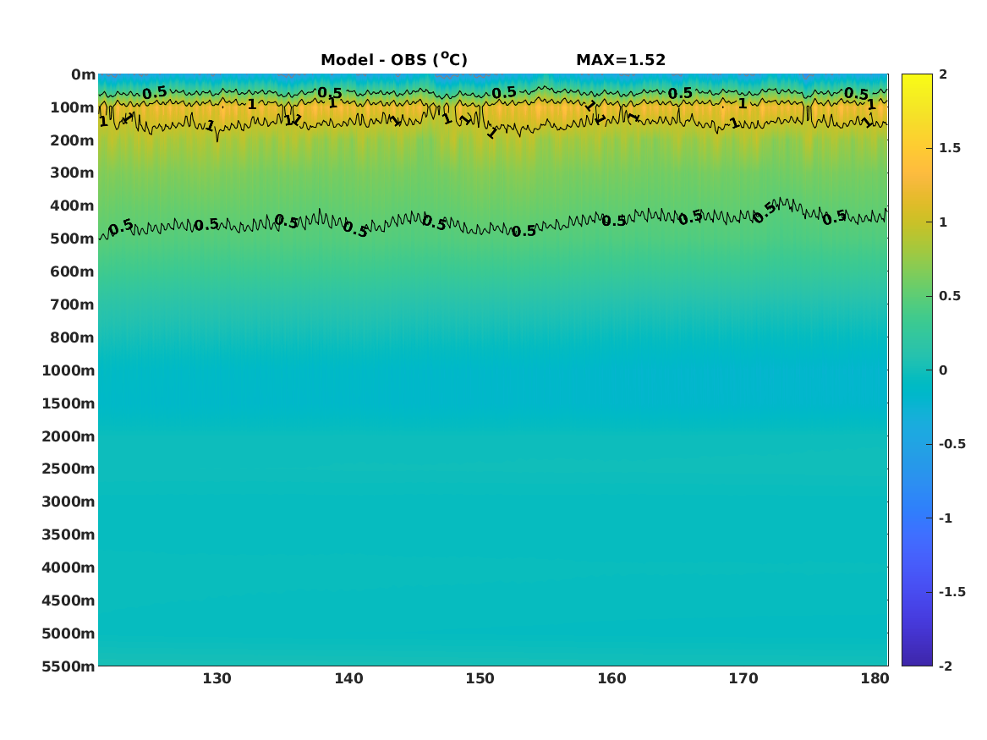The height and width of the screenshot is (740, 987).
Task: Click the colorbar tick label '0'
Action: point(943,370)
